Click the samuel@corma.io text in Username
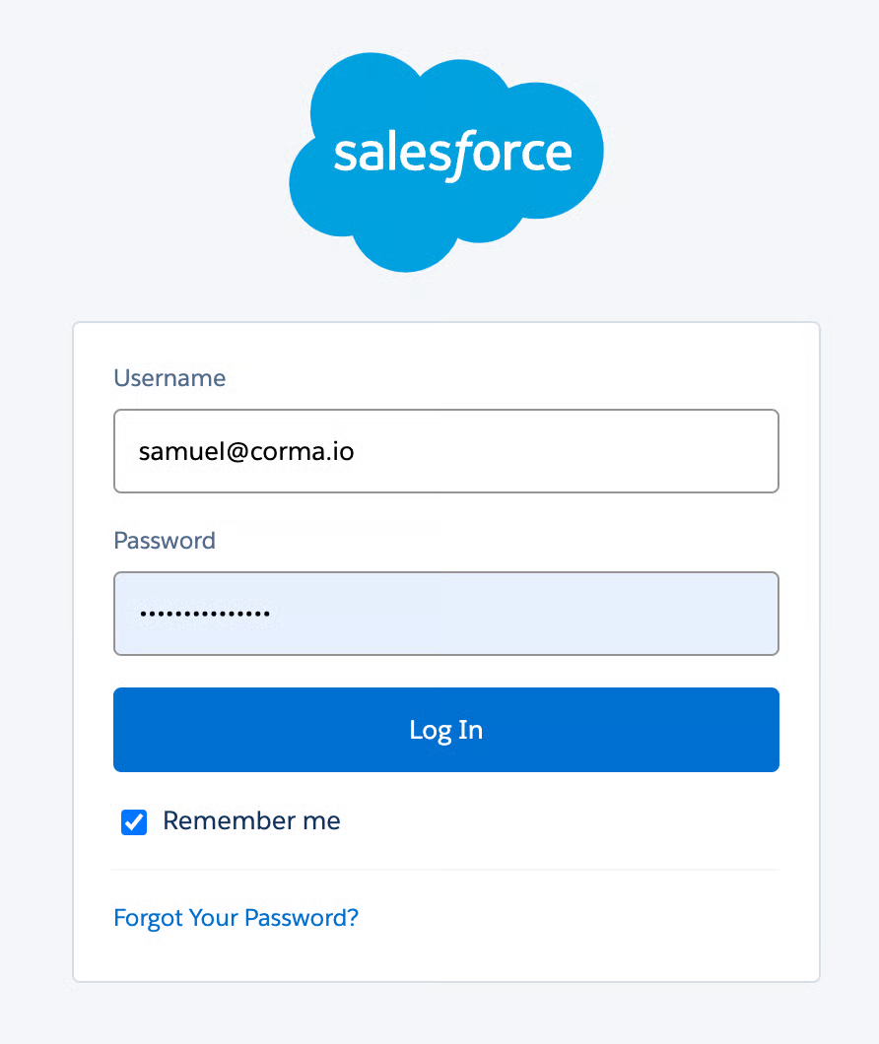 [x=246, y=452]
